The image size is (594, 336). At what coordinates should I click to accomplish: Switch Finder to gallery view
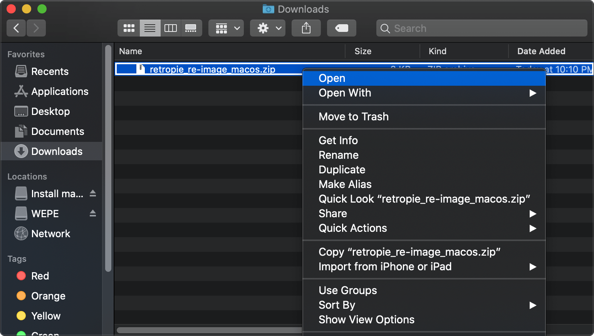tap(191, 28)
